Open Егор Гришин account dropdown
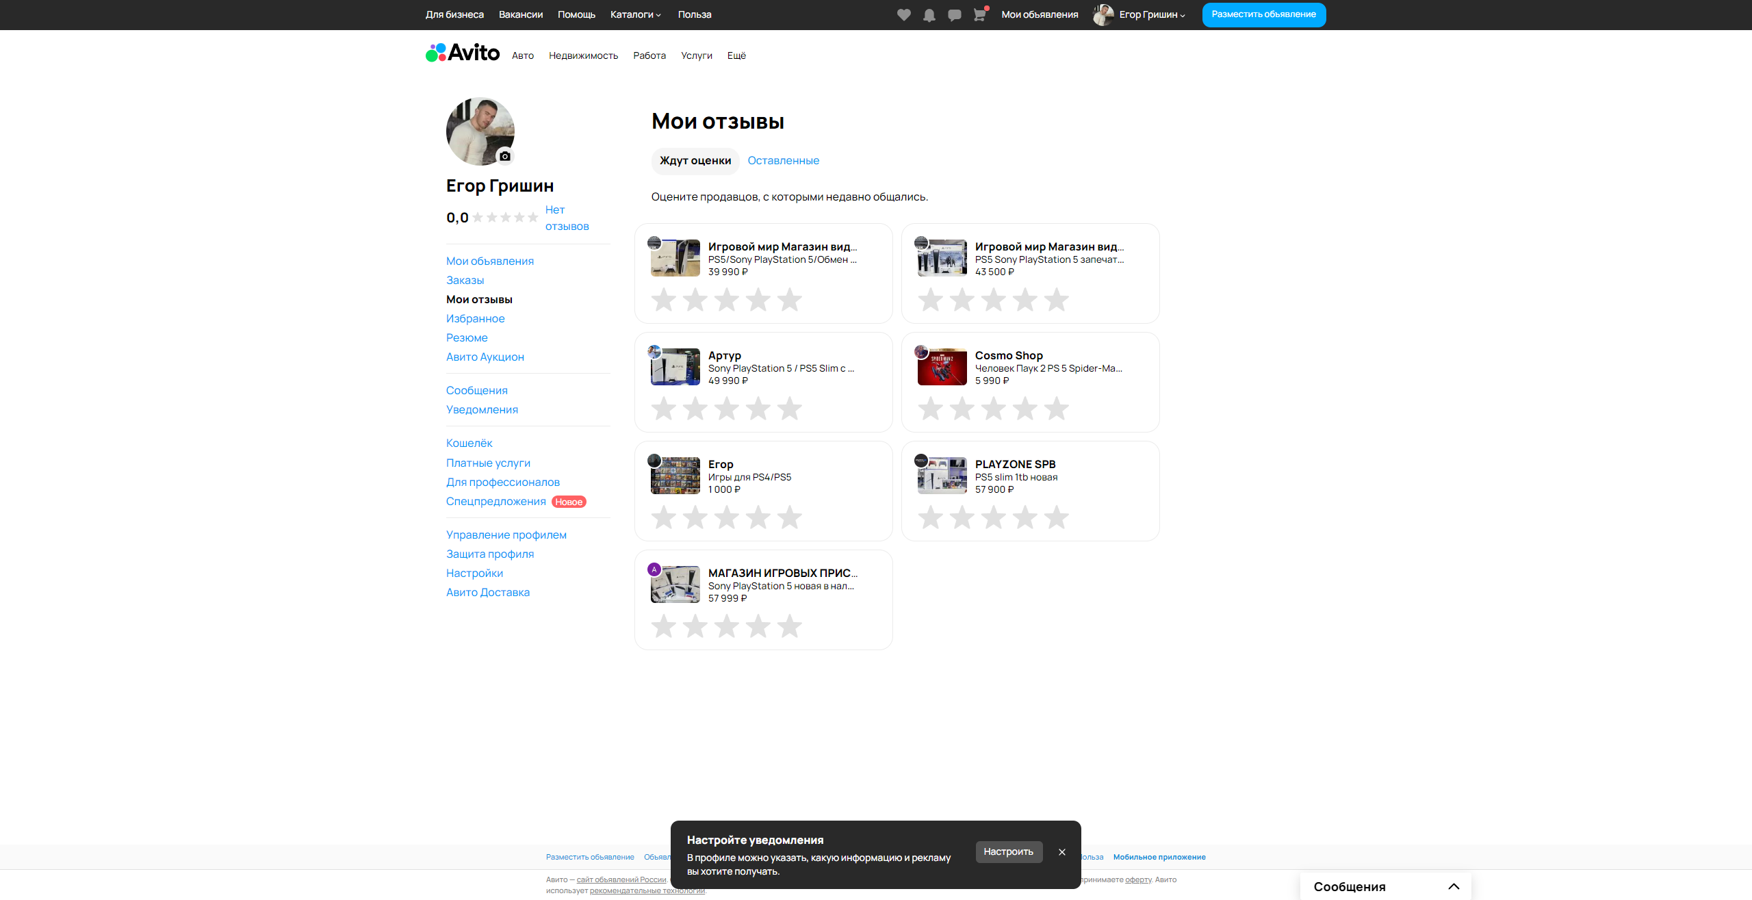 click(x=1151, y=14)
